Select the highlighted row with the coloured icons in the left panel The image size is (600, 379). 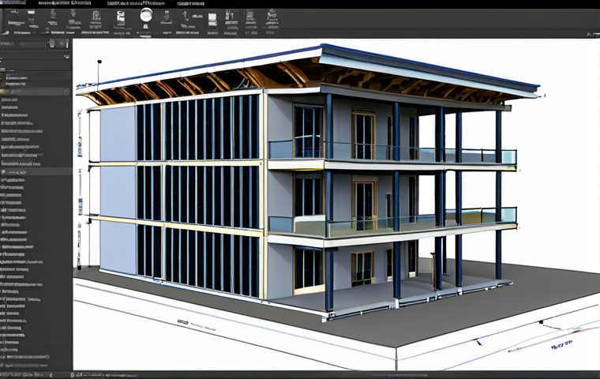[x=36, y=92]
